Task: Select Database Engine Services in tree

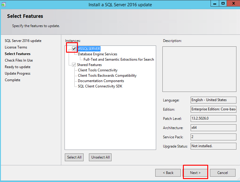Action: coord(98,54)
